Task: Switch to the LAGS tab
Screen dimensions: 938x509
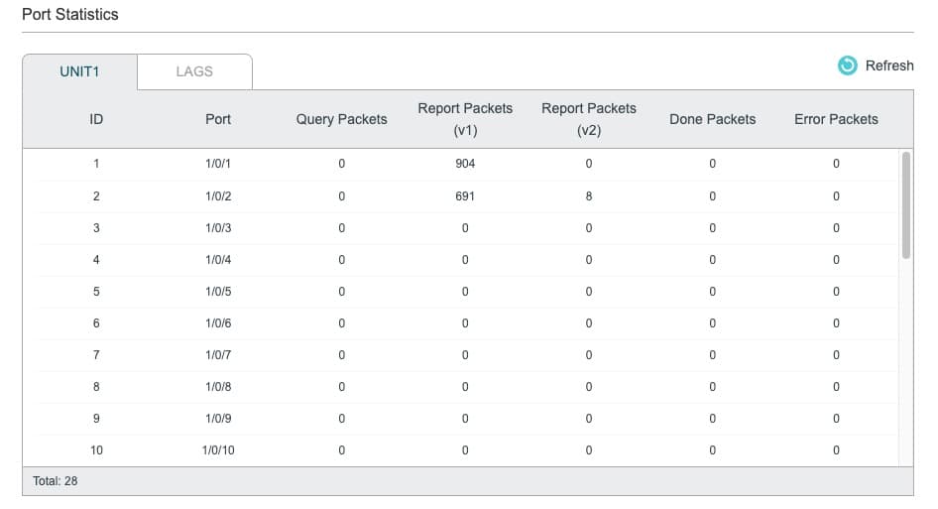Action: click(194, 71)
